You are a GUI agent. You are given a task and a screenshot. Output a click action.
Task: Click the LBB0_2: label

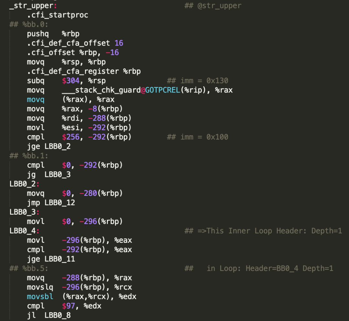click(25, 184)
